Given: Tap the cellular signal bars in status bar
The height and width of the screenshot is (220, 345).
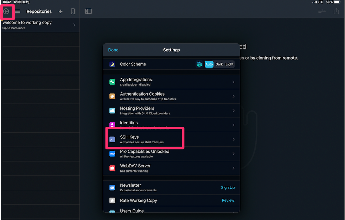Looking at the screenshot, I should (x=314, y=2).
